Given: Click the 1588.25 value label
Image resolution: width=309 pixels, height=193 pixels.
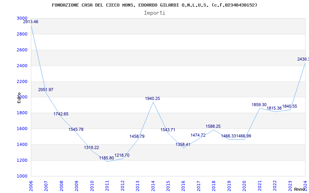Looking at the screenshot, I should coord(213,127).
